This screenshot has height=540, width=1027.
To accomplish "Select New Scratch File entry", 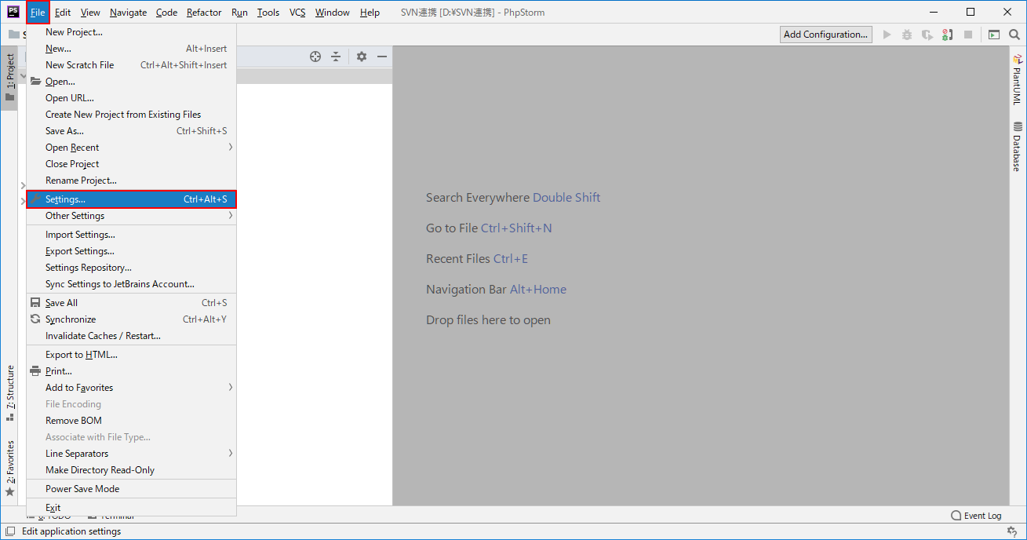I will click(131, 65).
